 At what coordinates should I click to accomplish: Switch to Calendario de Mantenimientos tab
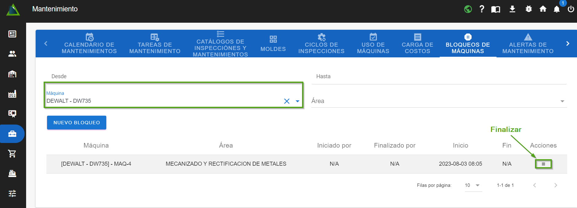89,44
